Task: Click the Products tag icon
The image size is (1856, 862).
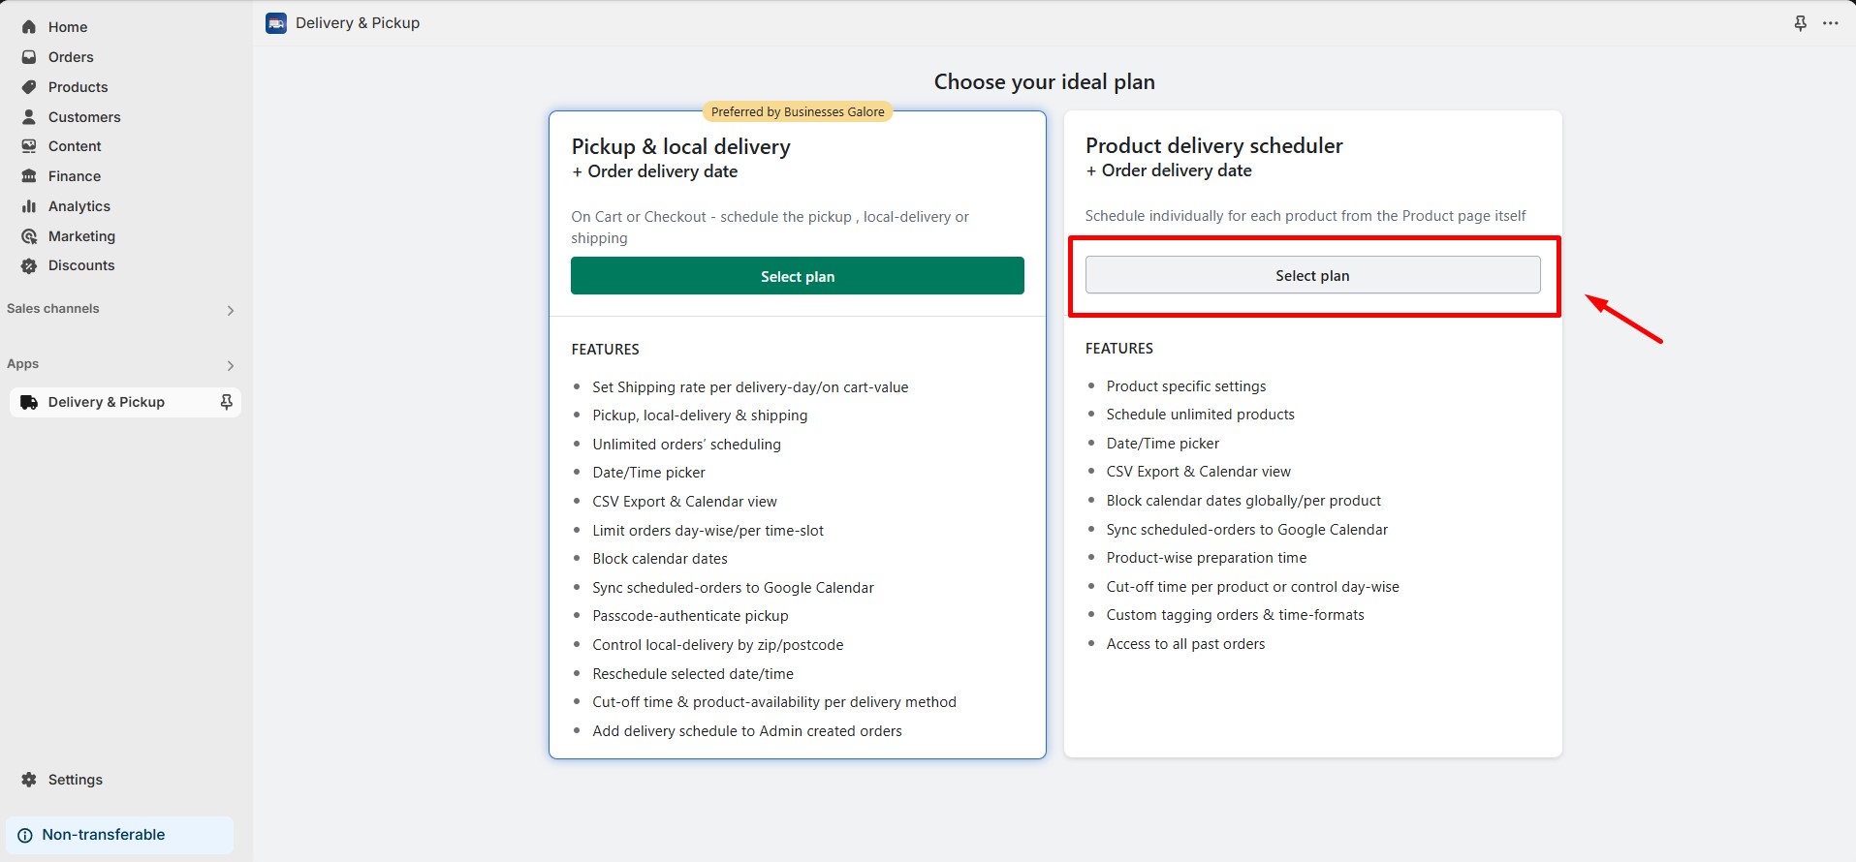Action: coord(29,87)
